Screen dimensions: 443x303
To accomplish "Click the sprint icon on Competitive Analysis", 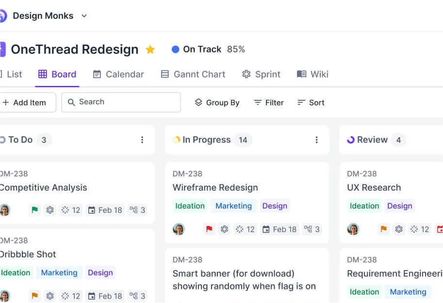I will 50,210.
